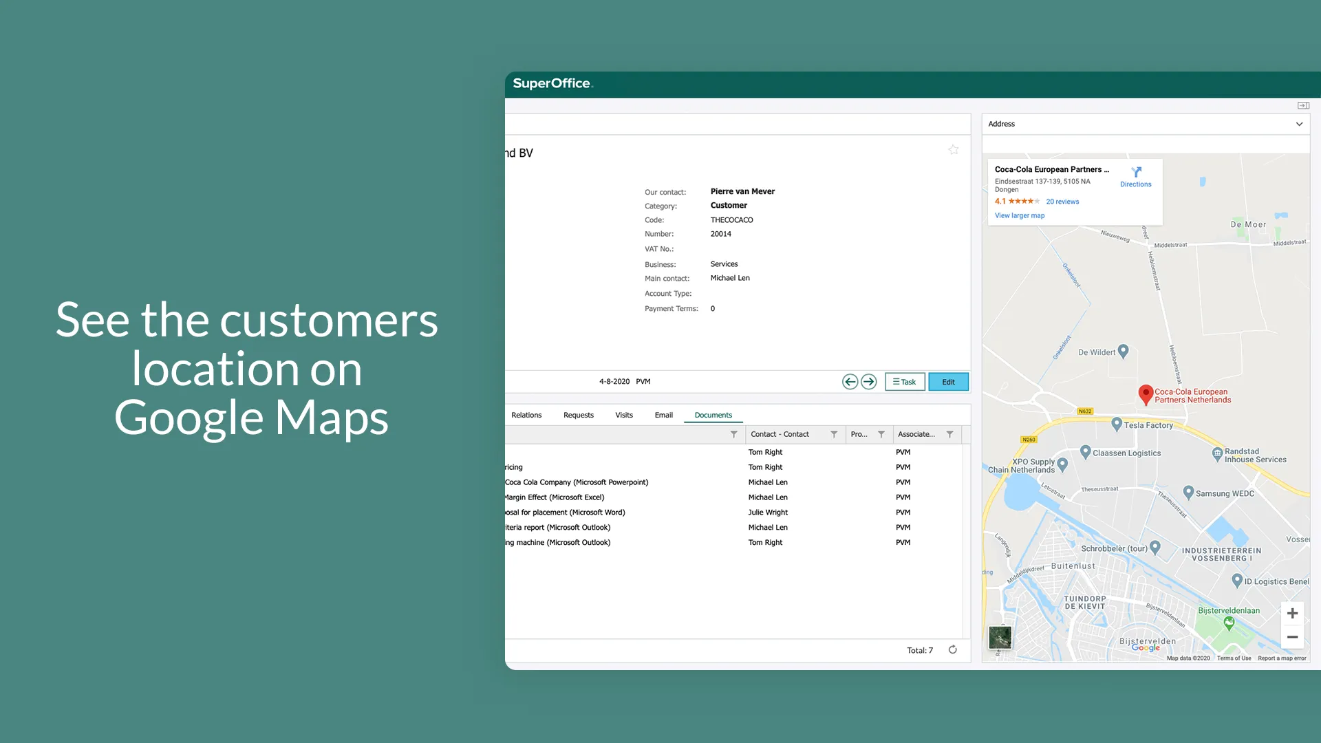Open View larger map link
The width and height of the screenshot is (1321, 743).
[x=1019, y=215]
